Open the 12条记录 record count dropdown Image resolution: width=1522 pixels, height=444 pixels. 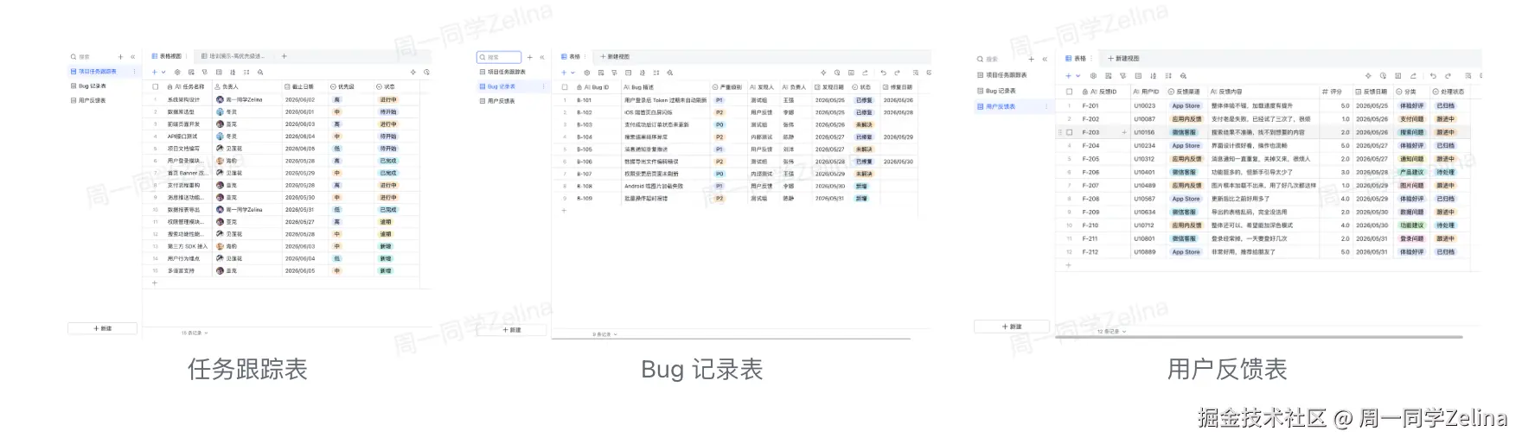pyautogui.click(x=1111, y=331)
